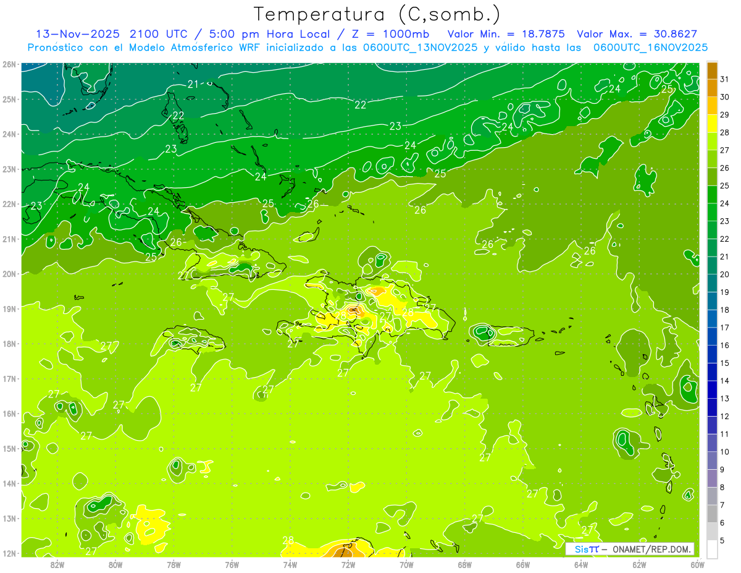Pick the gray legend swatch between 6 and 7
Image resolution: width=741 pixels, height=573 pixels.
(712, 514)
